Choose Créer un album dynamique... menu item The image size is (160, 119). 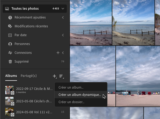click(81, 95)
